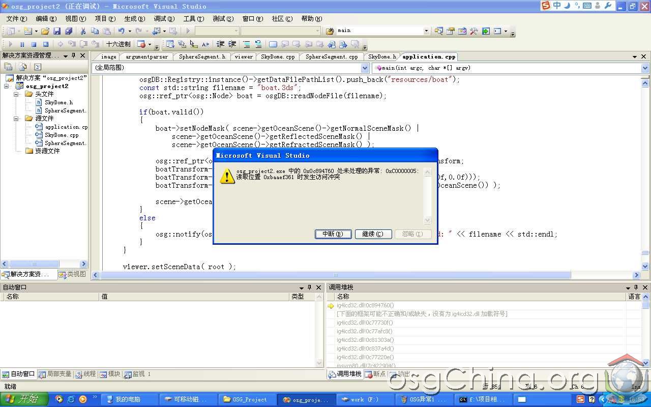Open the 工具(T) menu
The height and width of the screenshot is (407, 651).
(193, 18)
